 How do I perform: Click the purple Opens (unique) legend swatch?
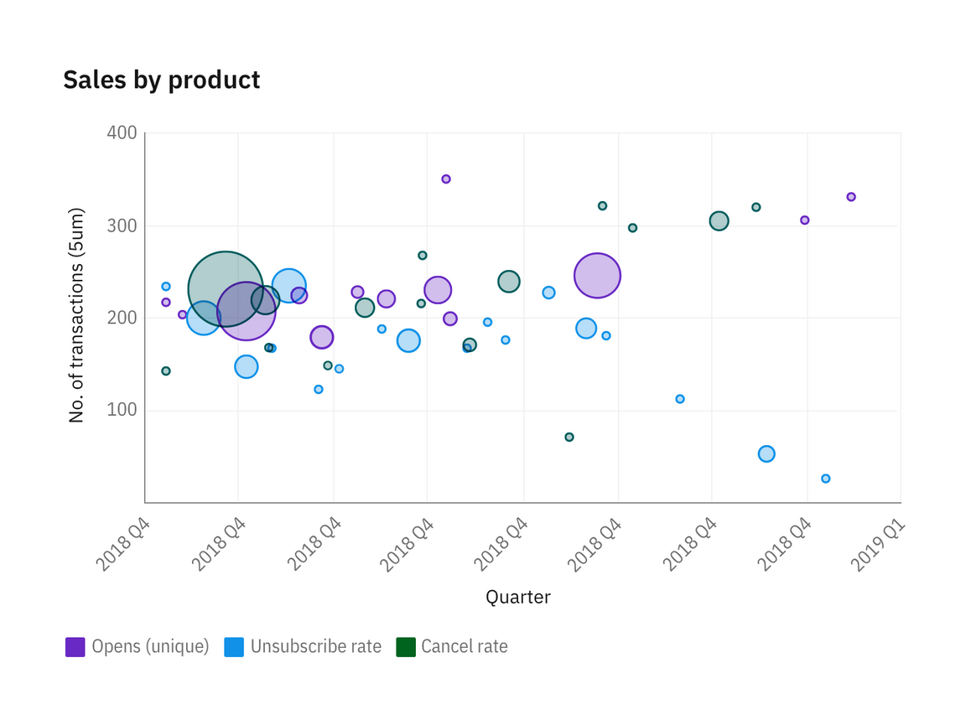click(75, 647)
